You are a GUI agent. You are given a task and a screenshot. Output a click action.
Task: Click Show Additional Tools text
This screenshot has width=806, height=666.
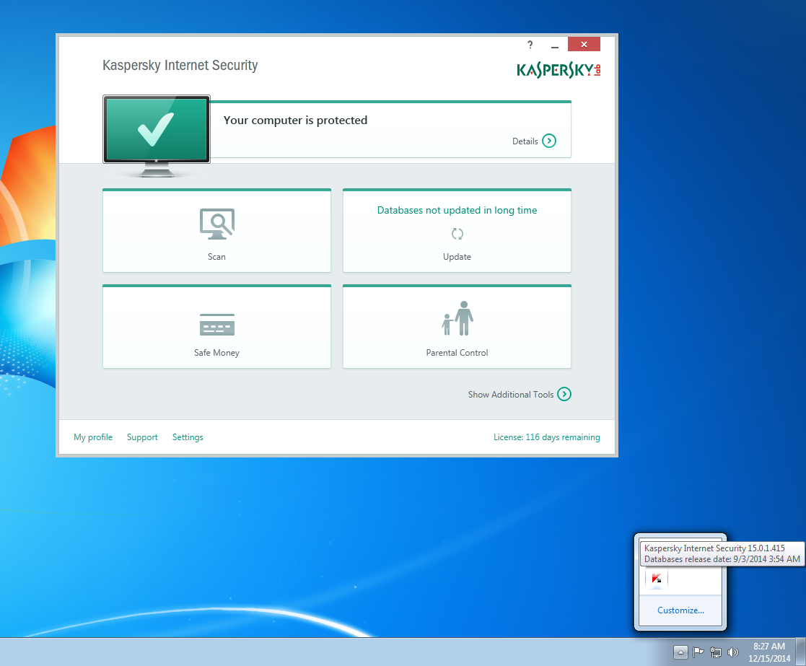(x=510, y=395)
